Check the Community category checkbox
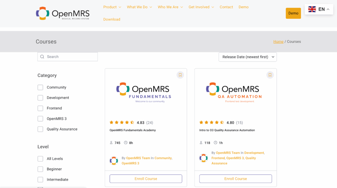Viewport: 337px width, 188px height. tap(40, 87)
